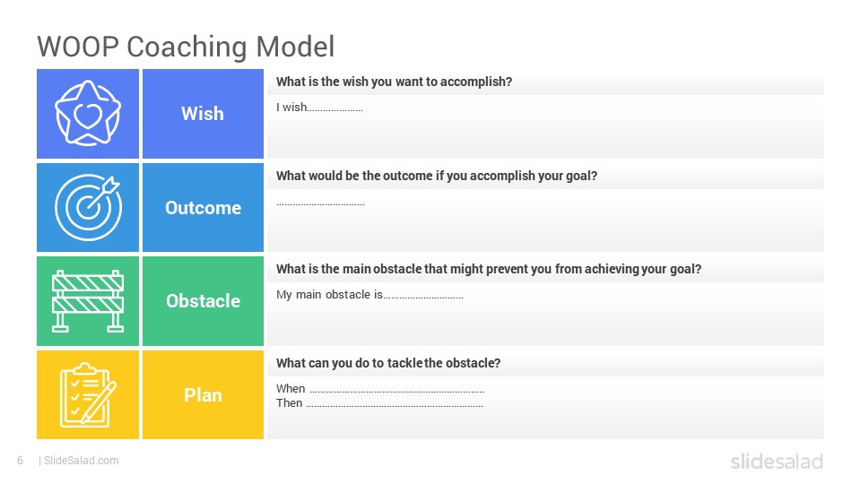Click the 'My main obstacle is' field
Viewport: 861px width, 484px height.
click(370, 295)
